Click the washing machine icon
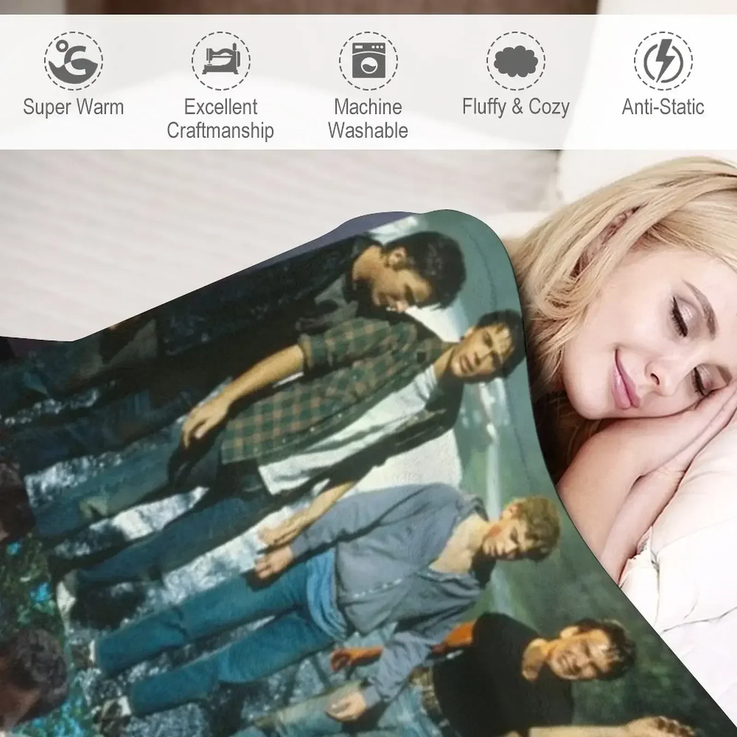The width and height of the screenshot is (737, 737). click(368, 61)
